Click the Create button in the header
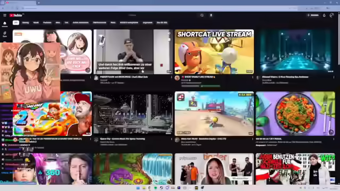Screen dimensions: 340x191 [313, 15]
